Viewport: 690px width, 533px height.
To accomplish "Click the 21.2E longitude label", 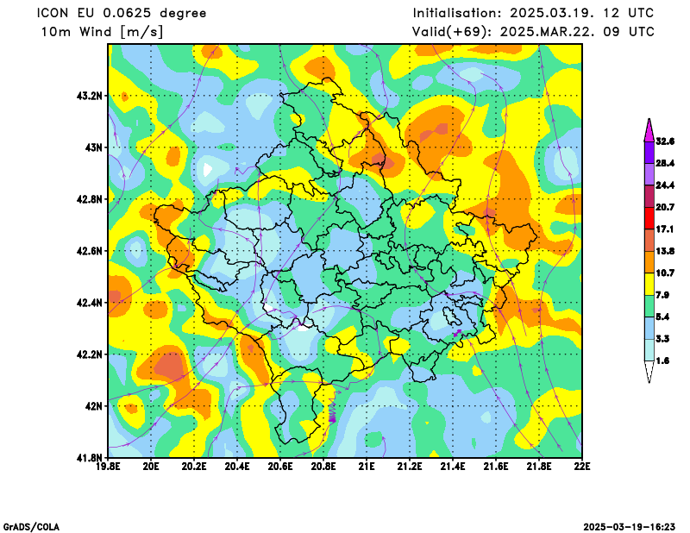I will [x=411, y=466].
